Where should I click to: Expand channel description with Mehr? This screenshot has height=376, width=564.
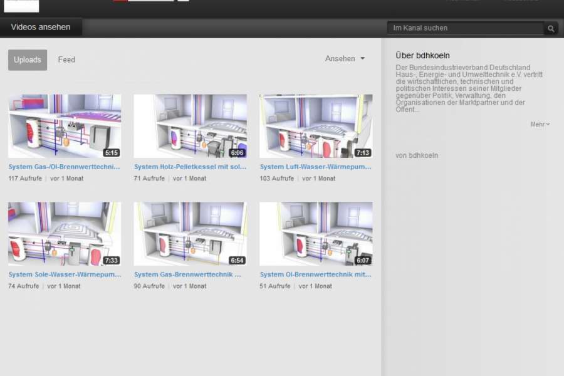(x=540, y=124)
